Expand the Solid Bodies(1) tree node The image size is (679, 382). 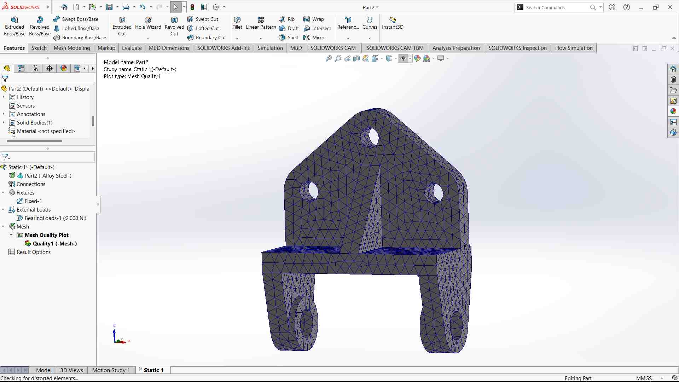click(x=4, y=123)
